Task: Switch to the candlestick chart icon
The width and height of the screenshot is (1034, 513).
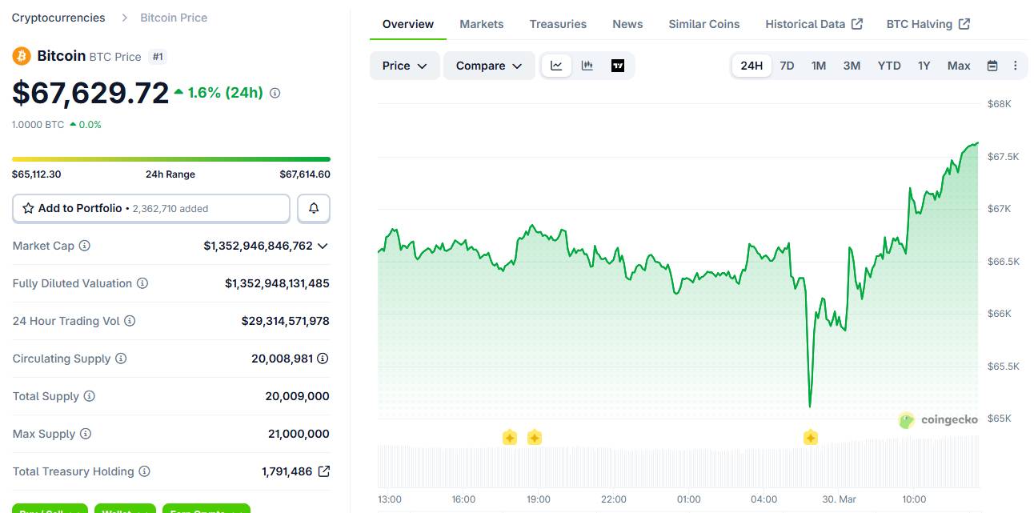Action: pos(587,66)
